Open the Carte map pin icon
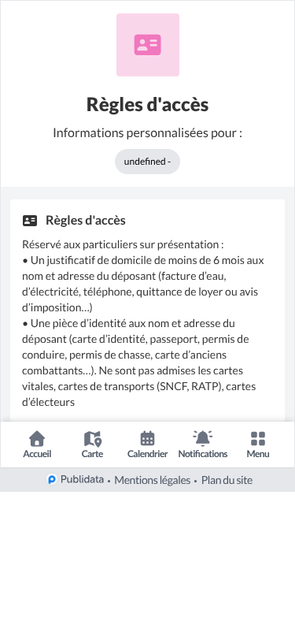Screen dimensions: 295x640 [x=93, y=439]
